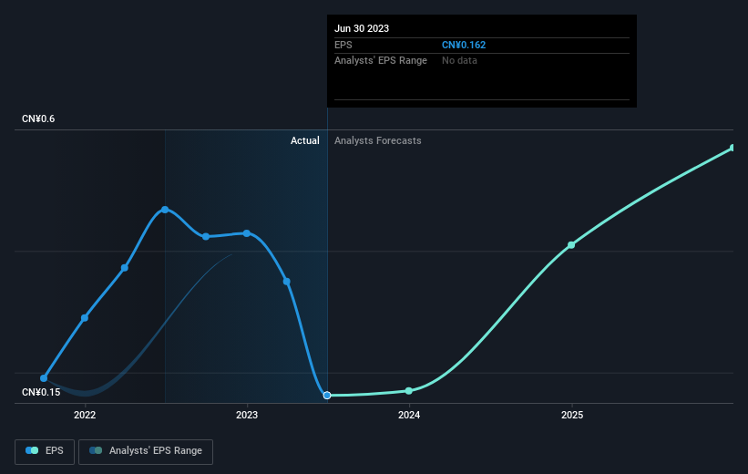Viewport: 748px width, 474px height.
Task: Select the 2025 forecast data point
Action: (x=571, y=245)
